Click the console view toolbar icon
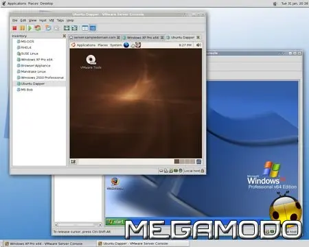 pyautogui.click(x=93, y=28)
